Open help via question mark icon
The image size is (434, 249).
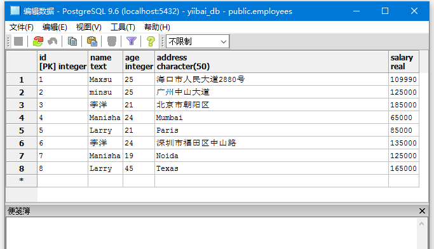[151, 41]
